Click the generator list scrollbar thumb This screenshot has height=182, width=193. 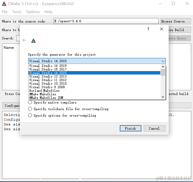(x=163, y=73)
